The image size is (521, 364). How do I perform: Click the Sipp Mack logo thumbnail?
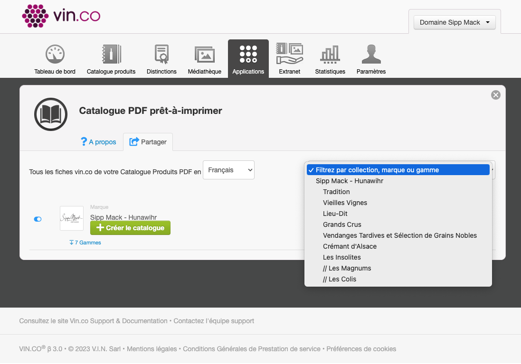[71, 218]
